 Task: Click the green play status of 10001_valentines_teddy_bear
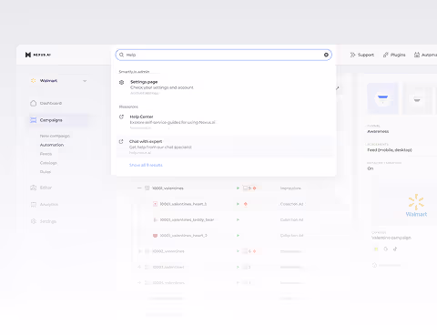point(238,219)
